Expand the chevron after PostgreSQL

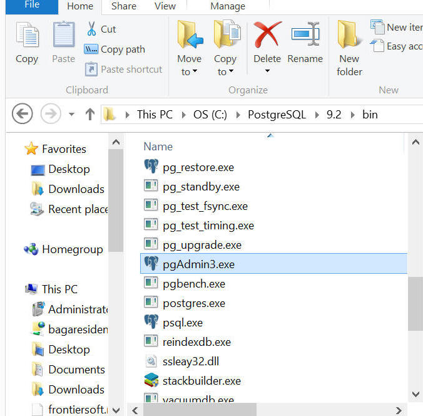point(317,115)
